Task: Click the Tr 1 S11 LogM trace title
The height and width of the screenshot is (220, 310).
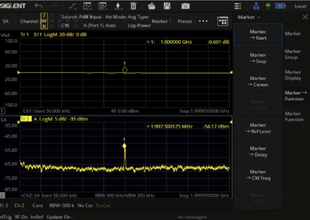Action: (x=53, y=35)
